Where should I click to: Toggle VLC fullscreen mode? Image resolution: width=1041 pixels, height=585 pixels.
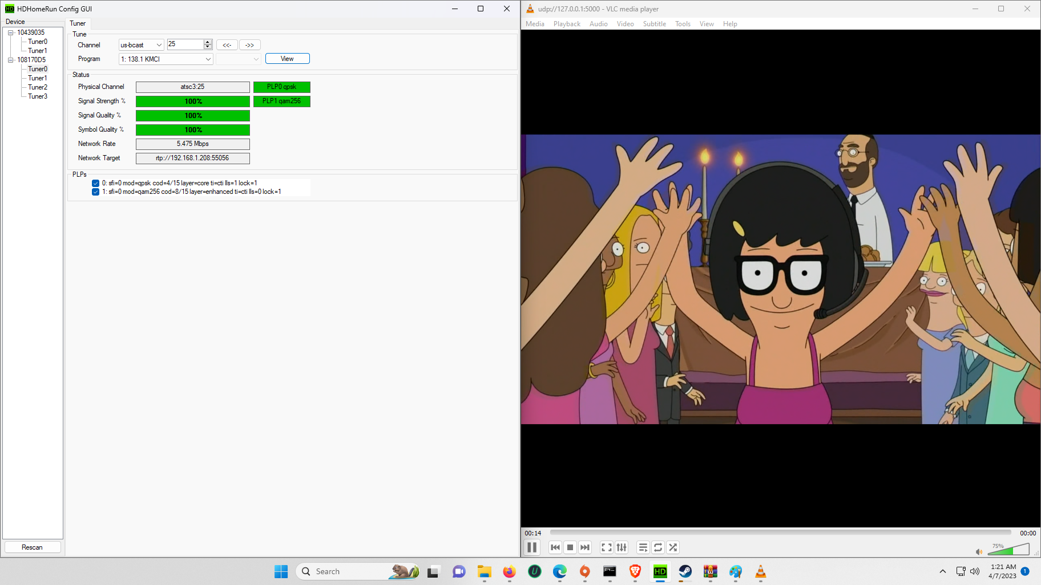607,547
